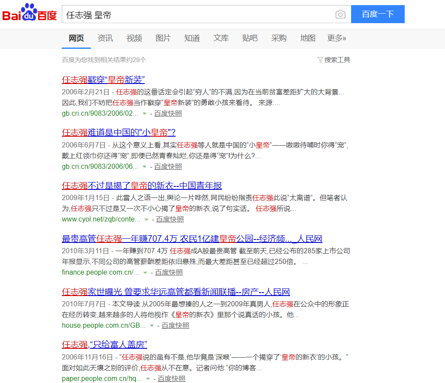The width and height of the screenshot is (445, 383).
Task: Open the 图片 tab
Action: point(163,38)
